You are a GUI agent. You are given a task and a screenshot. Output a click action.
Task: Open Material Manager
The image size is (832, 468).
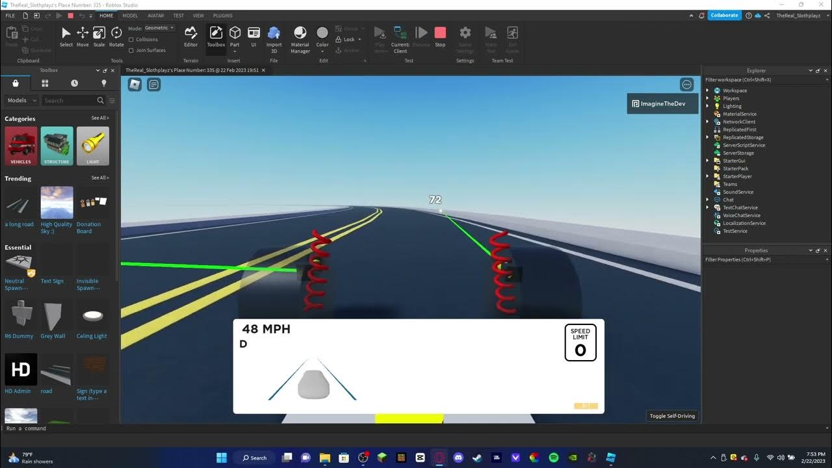[300, 38]
